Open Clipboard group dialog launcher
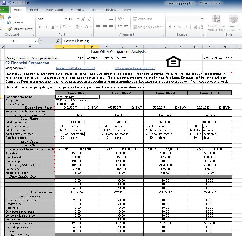The image size is (242, 236). coord(33,34)
